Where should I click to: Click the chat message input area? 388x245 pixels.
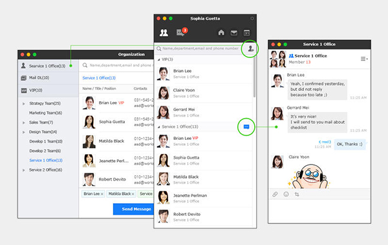click(319, 211)
